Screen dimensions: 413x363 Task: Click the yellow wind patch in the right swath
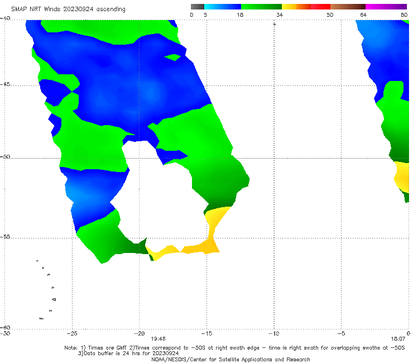click(402, 176)
